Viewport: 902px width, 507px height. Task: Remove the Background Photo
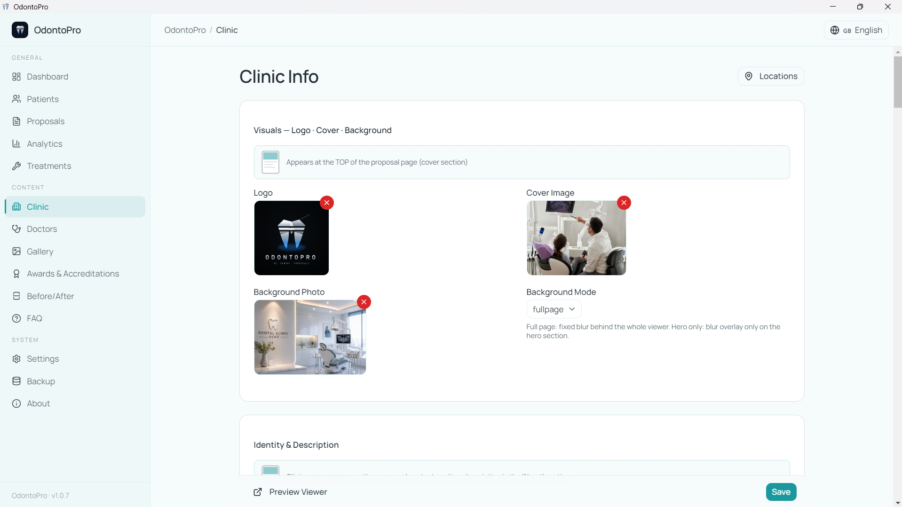364,302
